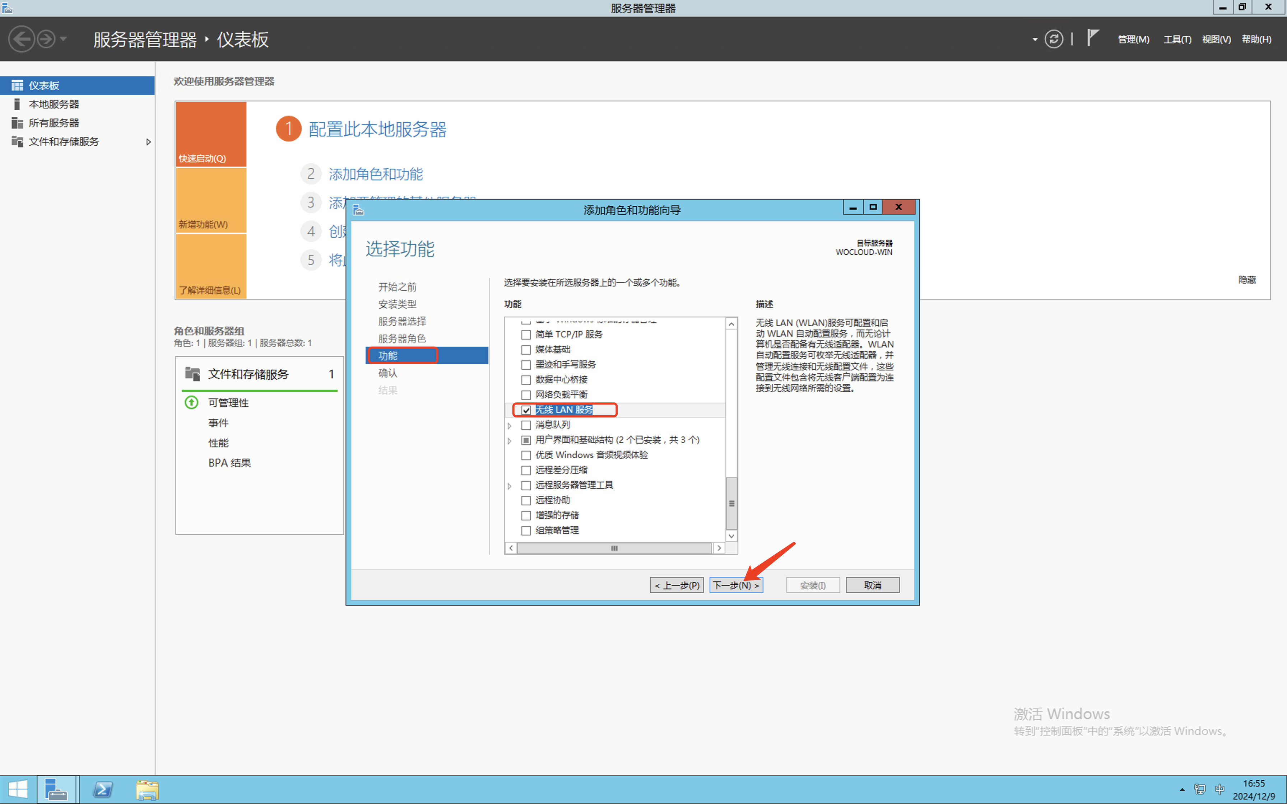1287x804 pixels.
Task: Open File Explorer from taskbar
Action: 147,790
